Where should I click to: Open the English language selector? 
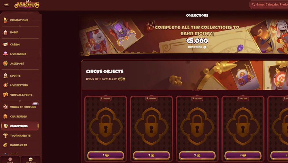pos(10,160)
